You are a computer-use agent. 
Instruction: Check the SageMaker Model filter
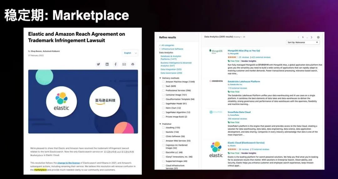[163, 103]
